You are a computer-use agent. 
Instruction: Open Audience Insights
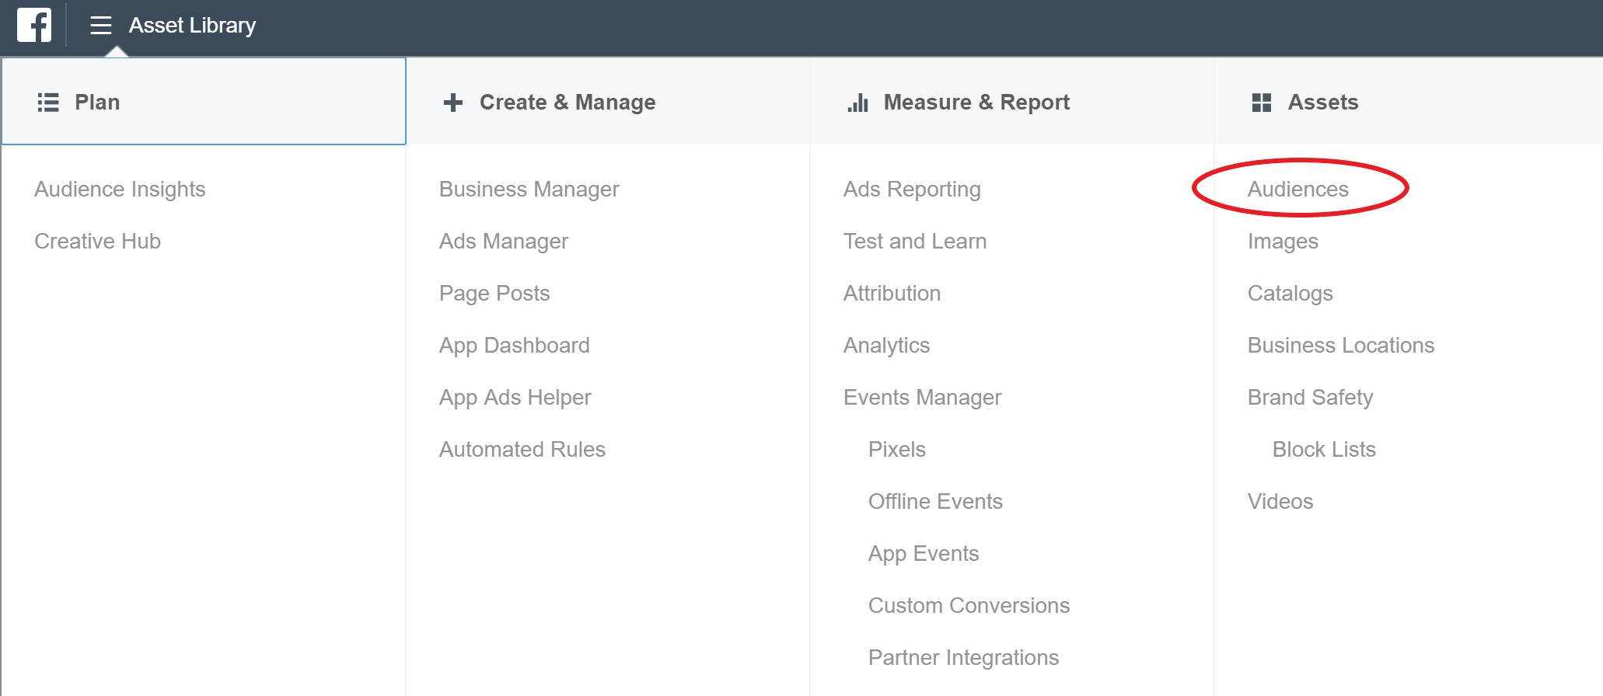tap(120, 190)
